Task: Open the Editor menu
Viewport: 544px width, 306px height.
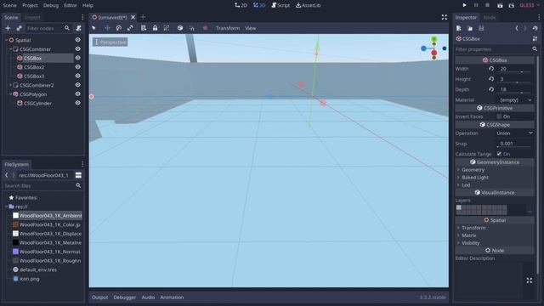Action: [70, 5]
